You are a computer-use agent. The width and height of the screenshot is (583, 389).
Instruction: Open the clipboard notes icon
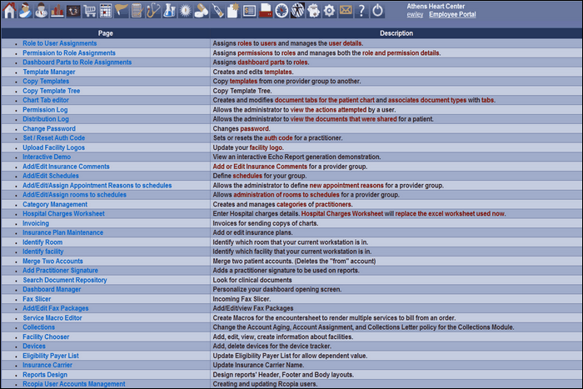[137, 11]
